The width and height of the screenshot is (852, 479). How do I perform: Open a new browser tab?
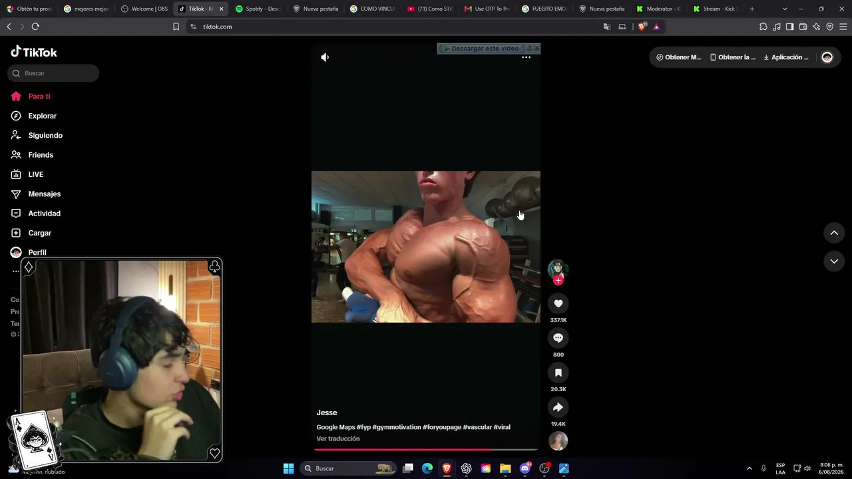point(752,9)
